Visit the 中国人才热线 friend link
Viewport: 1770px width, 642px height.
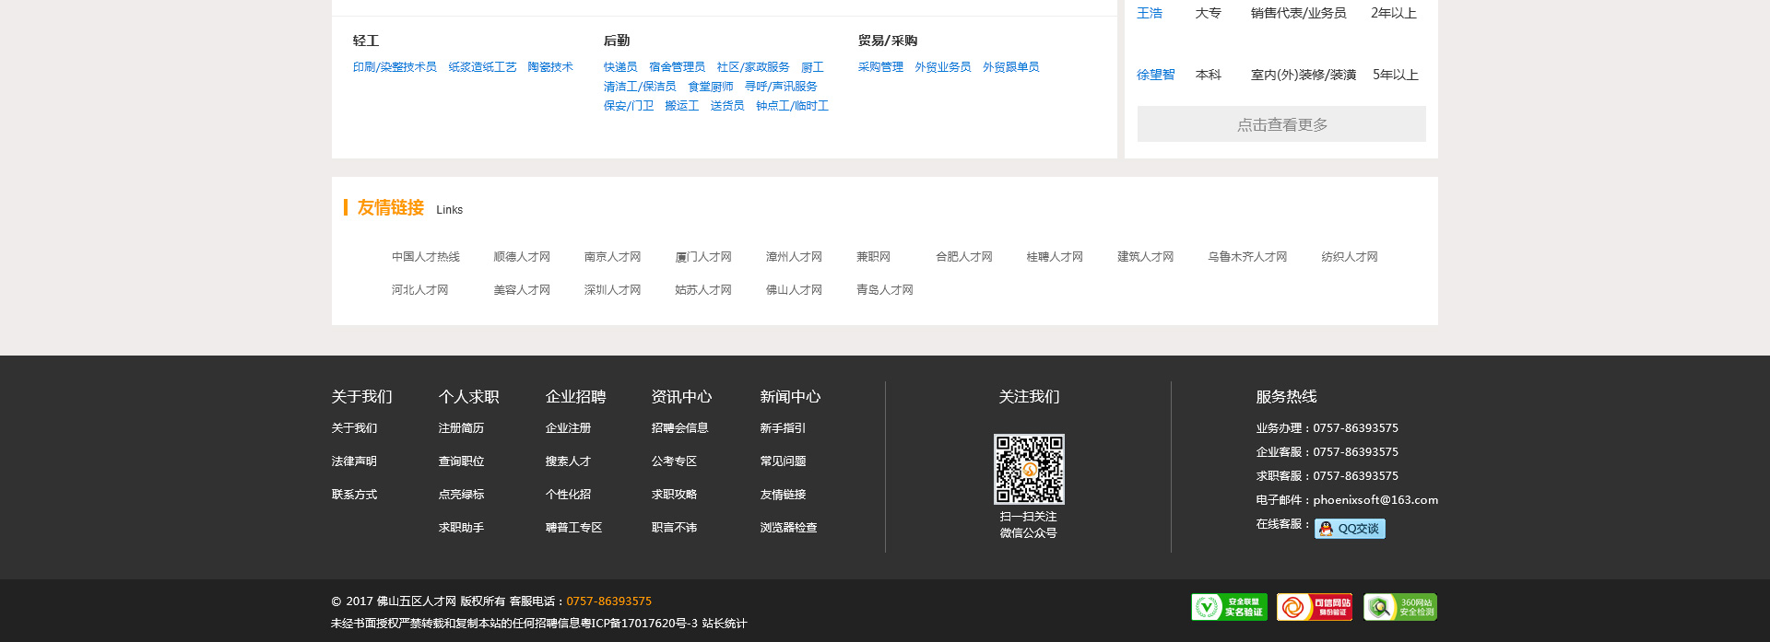click(425, 257)
